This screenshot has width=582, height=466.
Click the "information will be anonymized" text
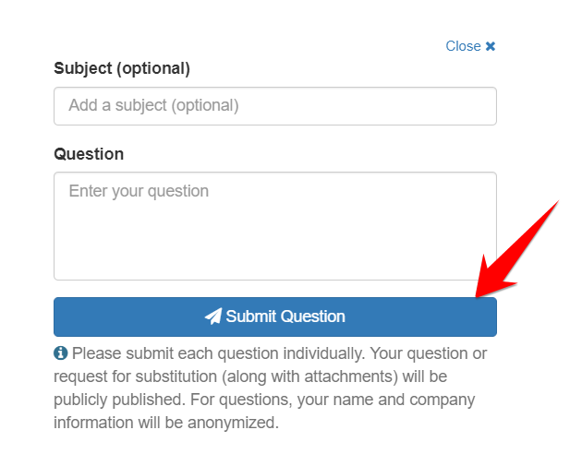click(166, 424)
